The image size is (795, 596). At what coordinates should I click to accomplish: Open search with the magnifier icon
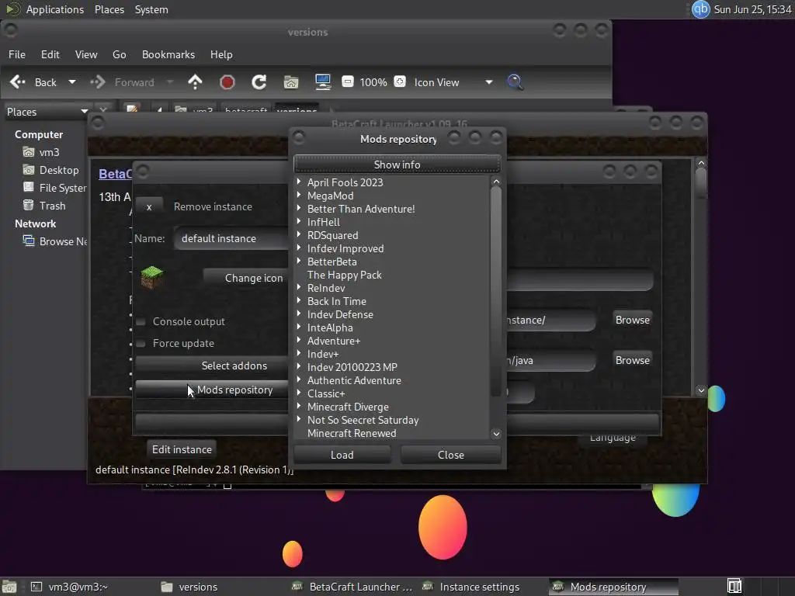tap(515, 82)
